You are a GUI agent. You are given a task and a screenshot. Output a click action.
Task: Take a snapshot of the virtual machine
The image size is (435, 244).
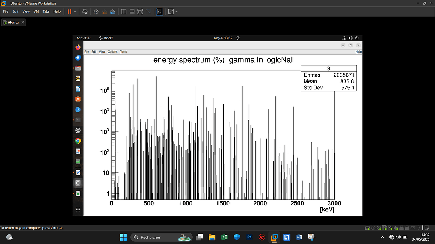(96, 11)
